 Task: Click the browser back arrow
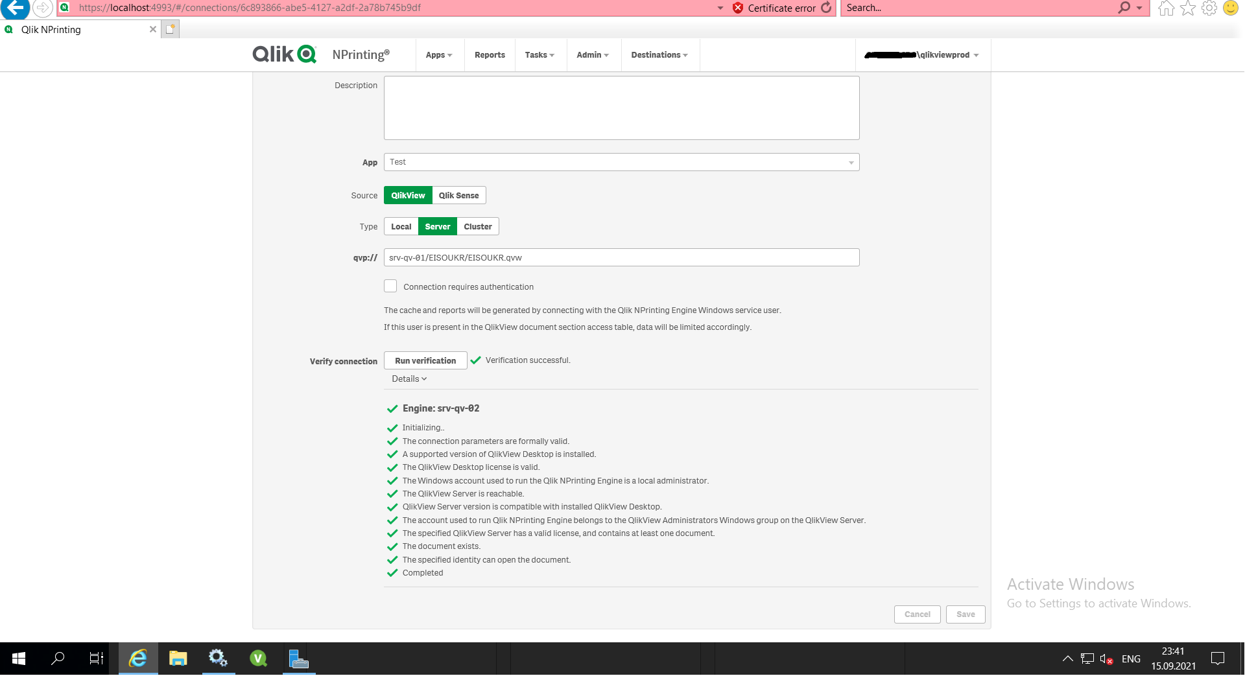pyautogui.click(x=15, y=8)
